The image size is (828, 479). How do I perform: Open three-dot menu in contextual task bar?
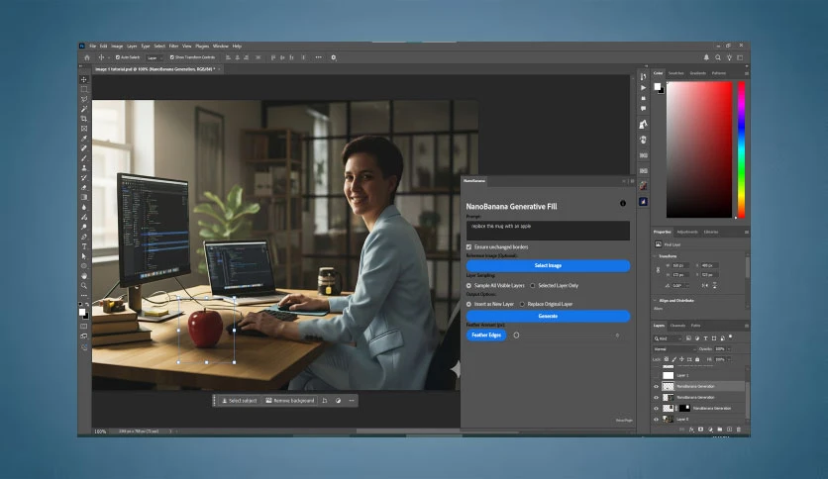click(x=352, y=401)
